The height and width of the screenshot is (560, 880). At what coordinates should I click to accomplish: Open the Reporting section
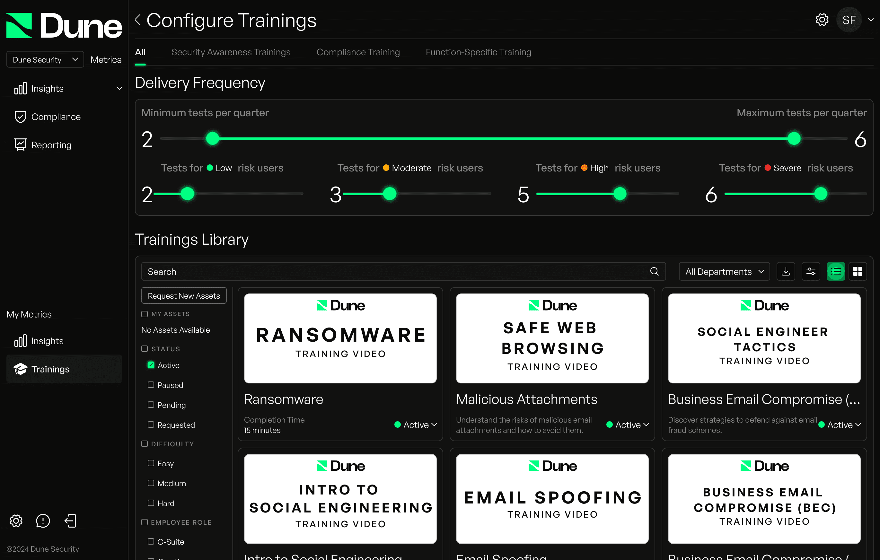pos(43,145)
